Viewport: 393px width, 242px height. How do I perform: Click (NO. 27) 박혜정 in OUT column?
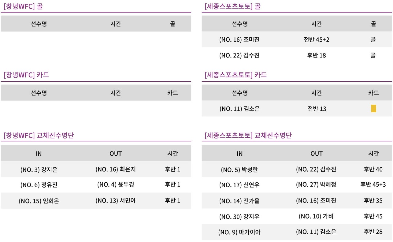(x=316, y=184)
